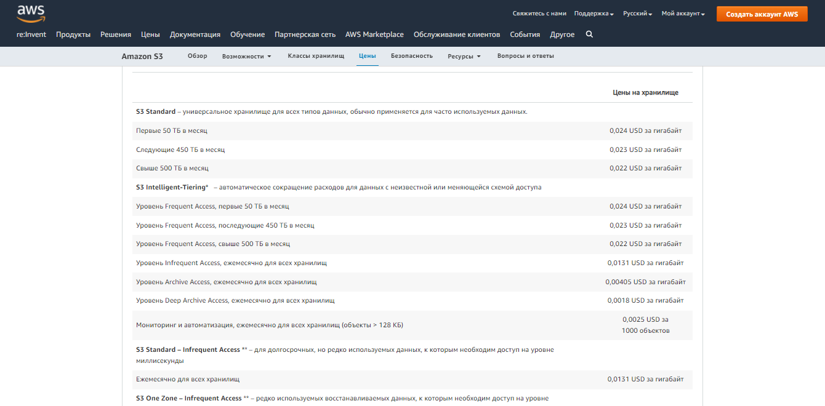Click the Уровень Deep Archive Access row
Screen dimensions: 825x406
pyautogui.click(x=412, y=301)
